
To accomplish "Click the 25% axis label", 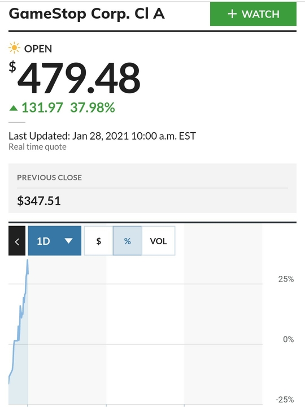I will point(286,279).
